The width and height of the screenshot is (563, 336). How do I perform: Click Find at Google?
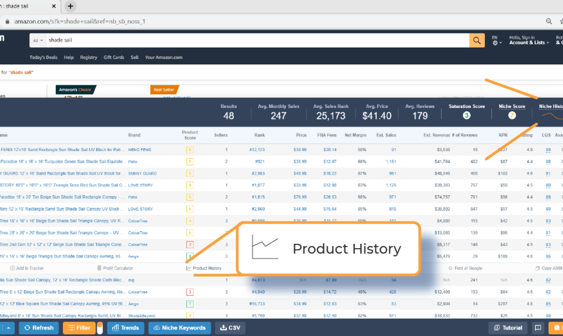465,268
